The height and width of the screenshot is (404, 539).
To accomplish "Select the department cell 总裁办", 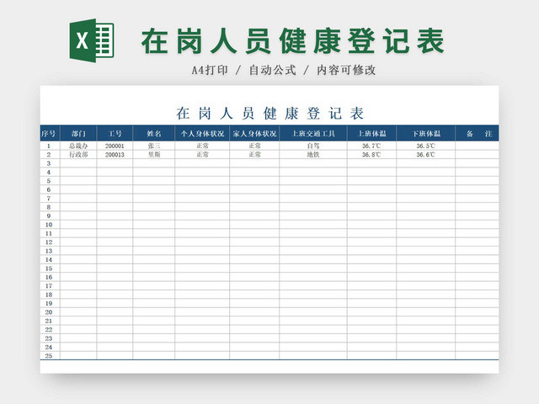I will pos(78,146).
